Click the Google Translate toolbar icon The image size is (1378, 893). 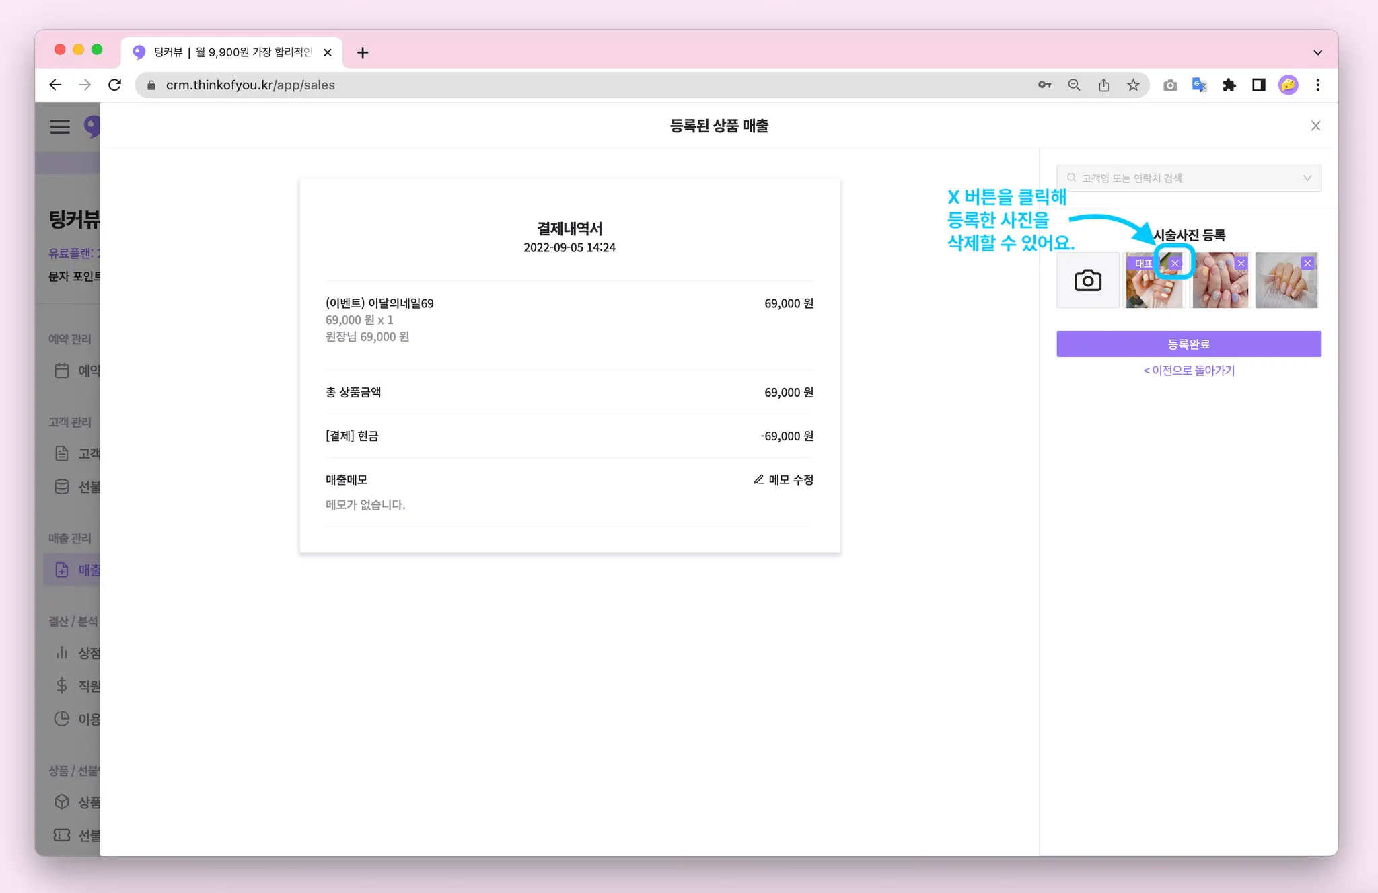[x=1199, y=85]
